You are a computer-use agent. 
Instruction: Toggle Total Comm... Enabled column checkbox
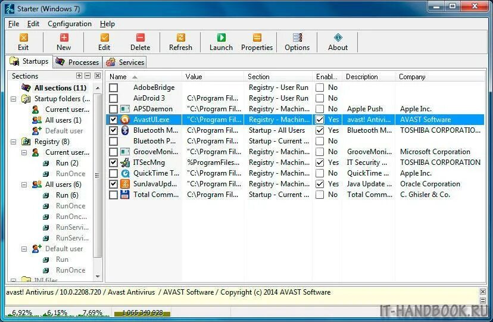(x=320, y=195)
